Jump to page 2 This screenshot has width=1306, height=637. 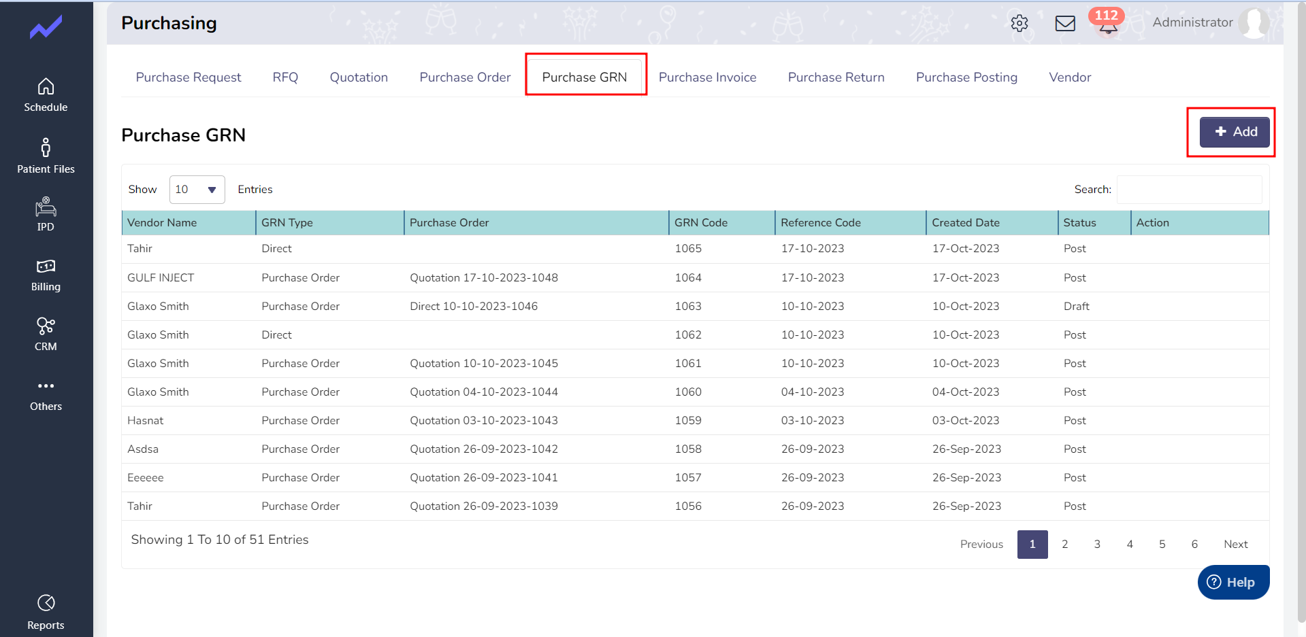point(1065,545)
